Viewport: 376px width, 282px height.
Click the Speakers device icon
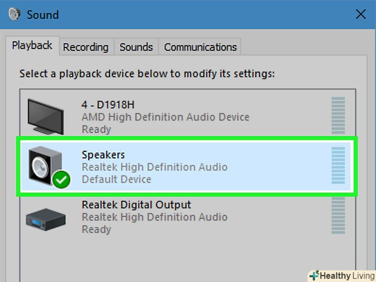tap(46, 166)
